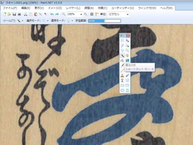Activate the Recolor tool in toolbox
This screenshot has height=145, width=193.
tap(127, 76)
